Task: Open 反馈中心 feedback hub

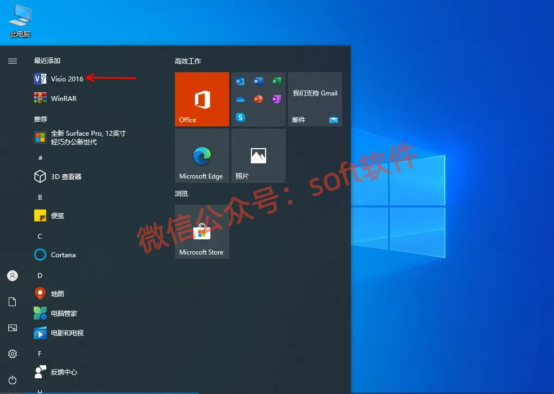Action: (55, 372)
